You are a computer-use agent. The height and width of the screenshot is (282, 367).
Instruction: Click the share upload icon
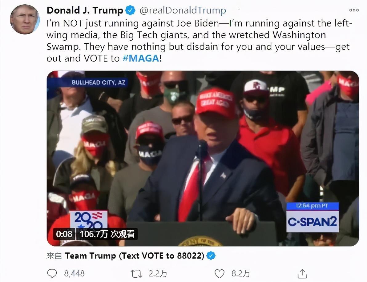302,274
